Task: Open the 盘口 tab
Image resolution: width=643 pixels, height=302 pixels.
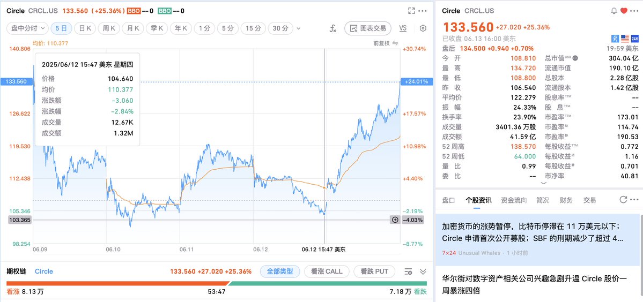Action: (448, 200)
